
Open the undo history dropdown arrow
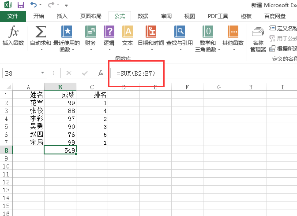click(x=40, y=4)
